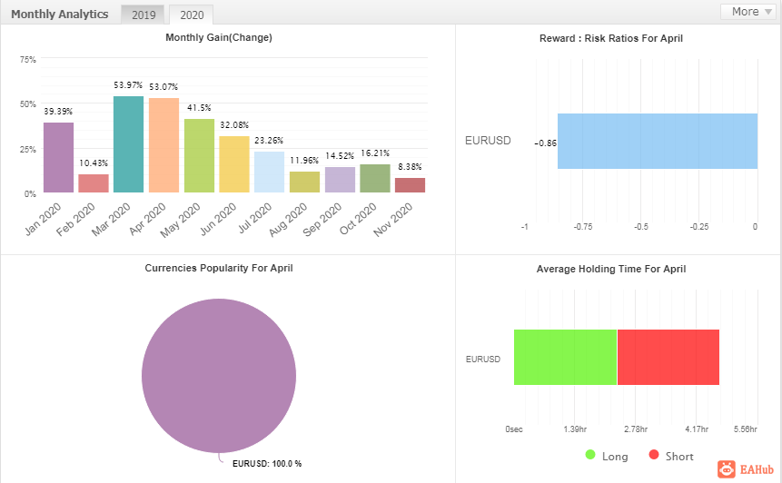Viewport: 782px width, 483px height.
Task: Click the EURUSD reward risk blue bar
Action: tap(657, 142)
